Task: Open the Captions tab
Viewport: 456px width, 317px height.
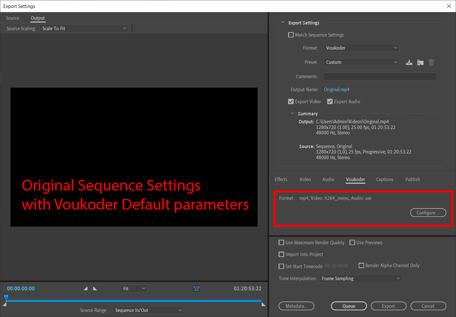Action: pos(384,179)
